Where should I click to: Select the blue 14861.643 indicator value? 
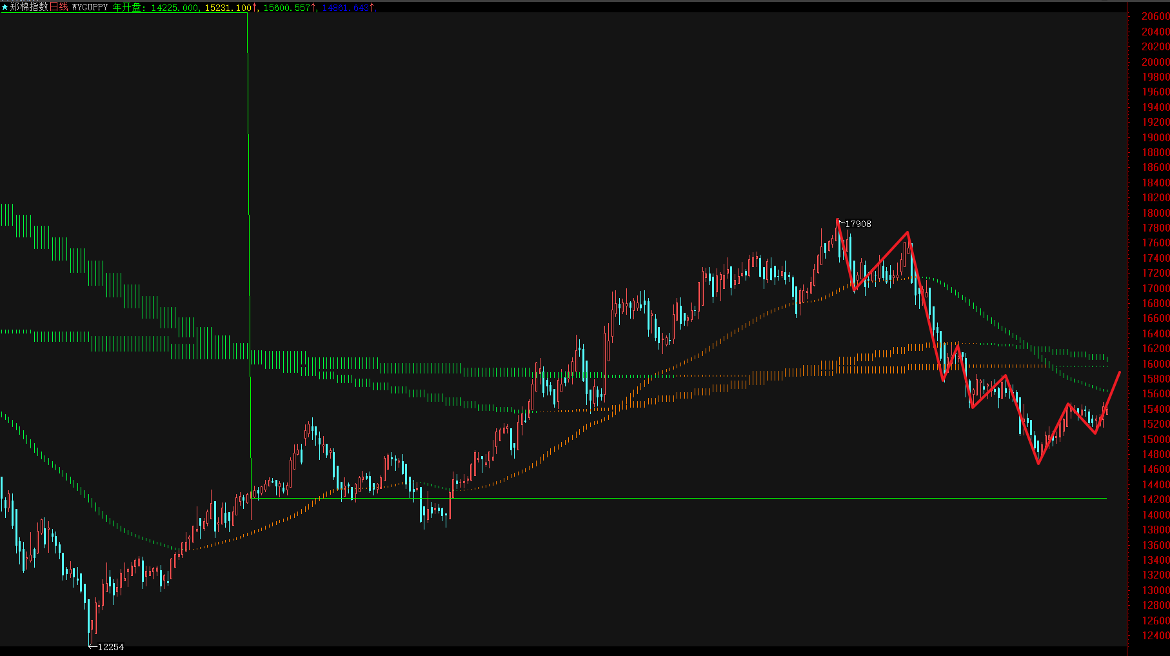coord(346,8)
